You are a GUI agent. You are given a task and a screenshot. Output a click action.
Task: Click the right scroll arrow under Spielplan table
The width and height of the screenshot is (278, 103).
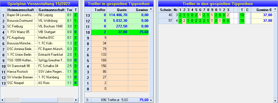pyautogui.click(x=76, y=100)
